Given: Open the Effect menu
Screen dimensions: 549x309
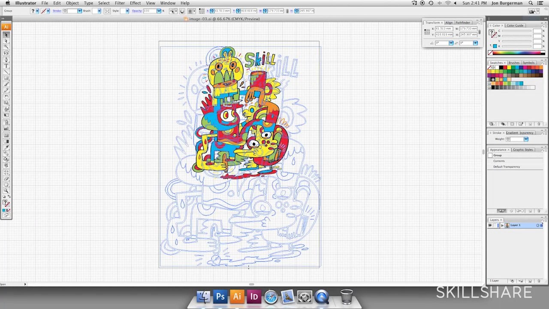Looking at the screenshot, I should 136,3.
